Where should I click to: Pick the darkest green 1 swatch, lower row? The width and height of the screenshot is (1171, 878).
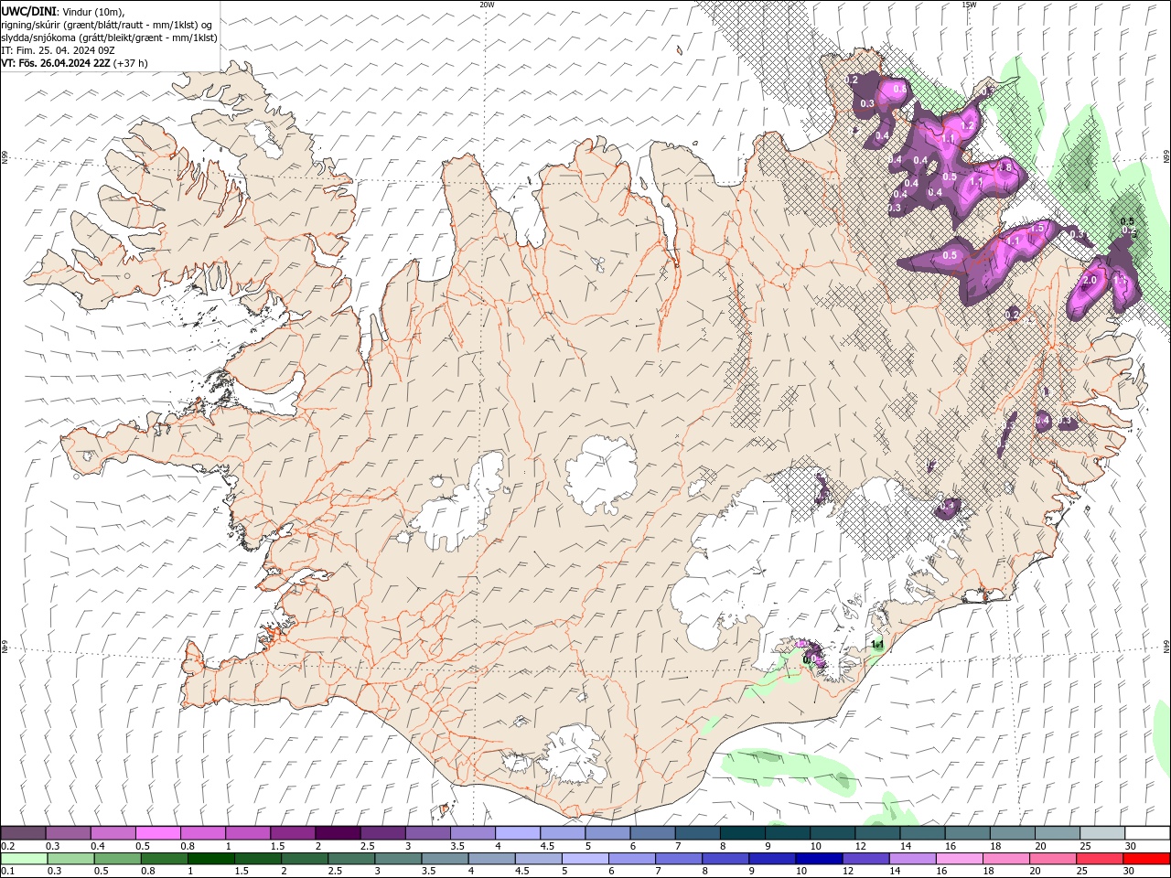211,859
